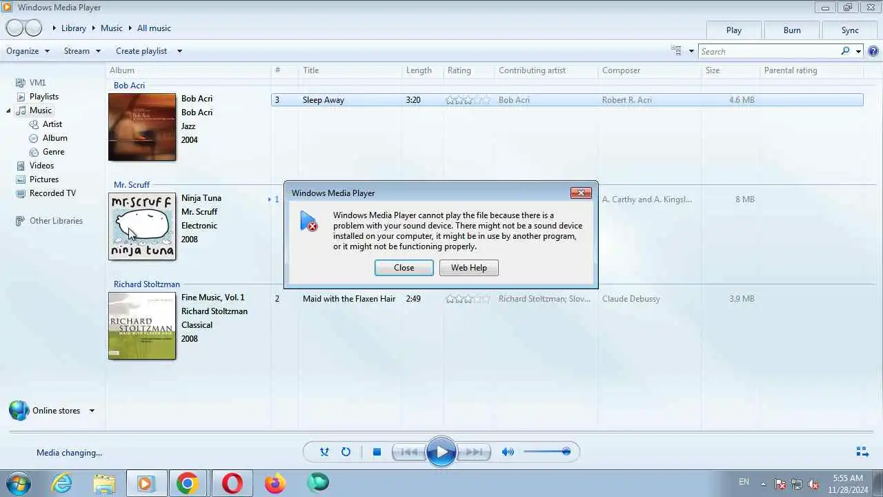The image size is (883, 497).
Task: Open the Windows Start button
Action: (x=18, y=483)
